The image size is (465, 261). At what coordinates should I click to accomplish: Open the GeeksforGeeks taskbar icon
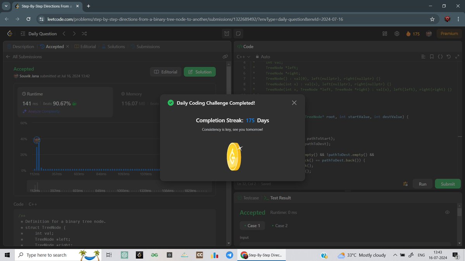click(x=154, y=255)
